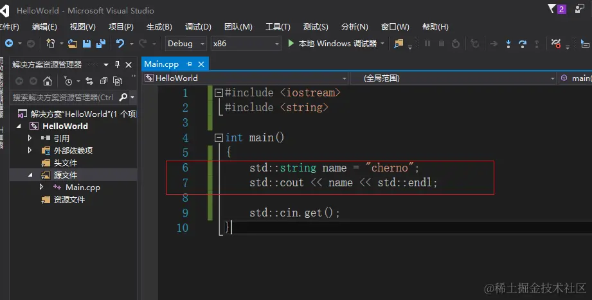Screen dimensions: 592x300
Task: Click the Step Into debug icon
Action: tap(508, 44)
